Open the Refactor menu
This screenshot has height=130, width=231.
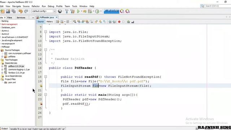pos(35,6)
